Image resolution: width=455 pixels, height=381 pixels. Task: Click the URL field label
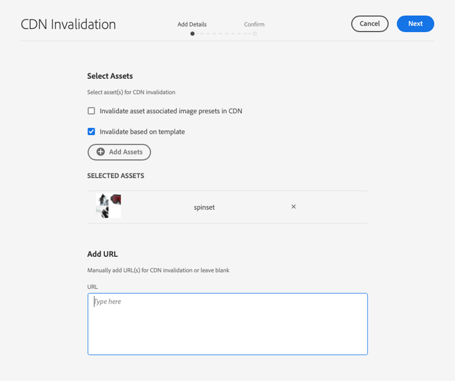93,287
